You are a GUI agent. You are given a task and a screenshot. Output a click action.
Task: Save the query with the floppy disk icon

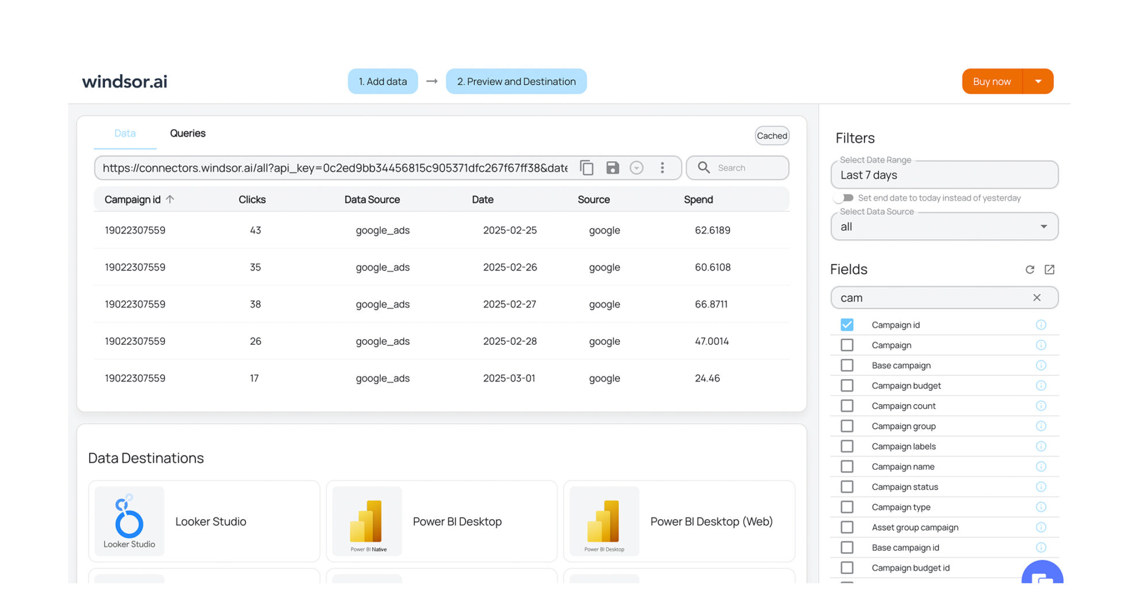[612, 168]
